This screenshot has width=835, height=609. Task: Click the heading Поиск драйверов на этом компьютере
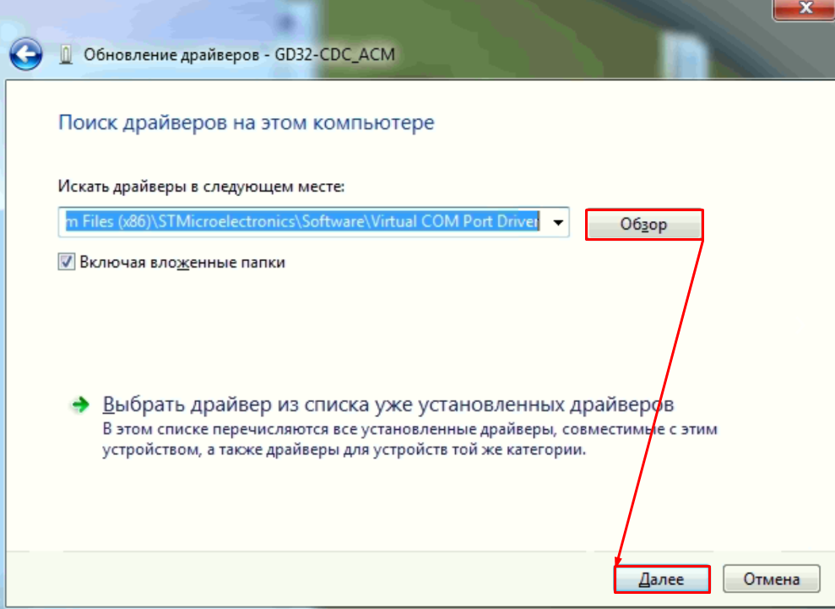coord(246,122)
